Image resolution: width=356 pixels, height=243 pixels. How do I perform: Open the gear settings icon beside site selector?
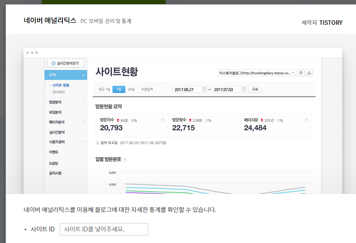[x=301, y=73]
